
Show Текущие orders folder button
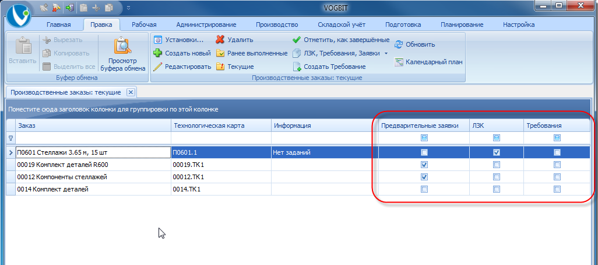pos(234,67)
